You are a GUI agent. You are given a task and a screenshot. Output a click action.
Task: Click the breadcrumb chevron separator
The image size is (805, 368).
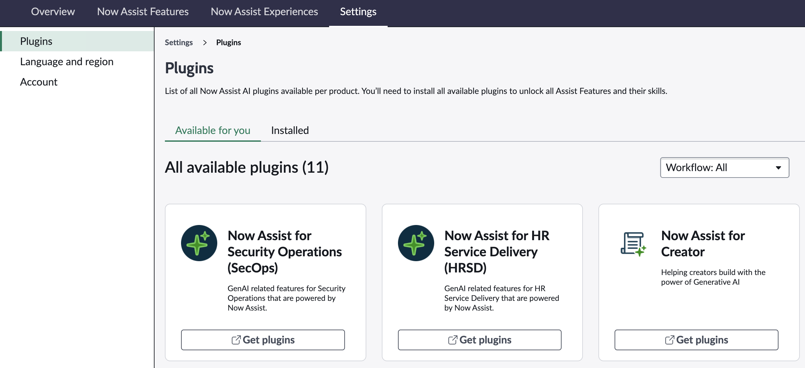[205, 43]
